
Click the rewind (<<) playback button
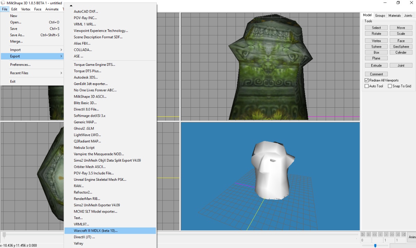[x=374, y=234]
